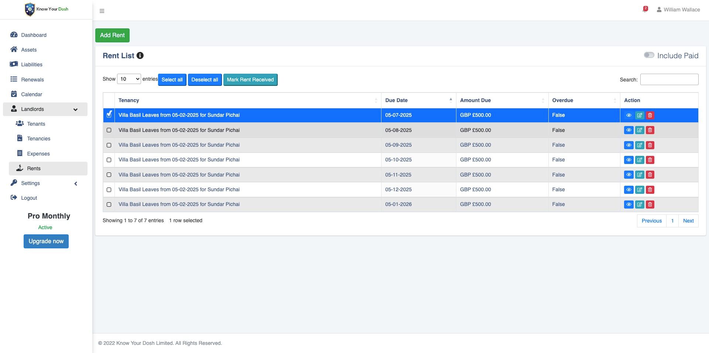The width and height of the screenshot is (709, 353).
Task: View the rent due 05-10-2025
Action: (628, 160)
